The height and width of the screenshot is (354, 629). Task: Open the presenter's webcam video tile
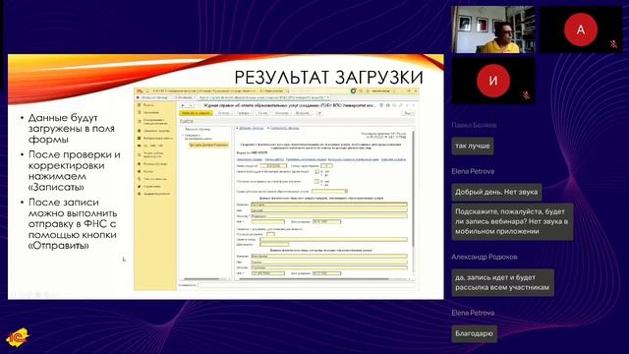click(x=493, y=29)
